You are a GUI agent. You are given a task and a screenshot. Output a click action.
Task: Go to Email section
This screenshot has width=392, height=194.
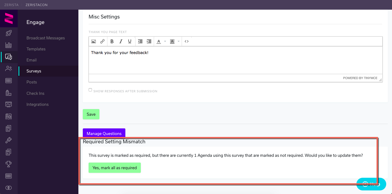pyautogui.click(x=31, y=60)
